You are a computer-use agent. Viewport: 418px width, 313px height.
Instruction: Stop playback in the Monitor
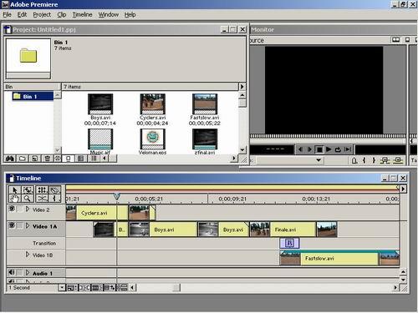point(319,149)
